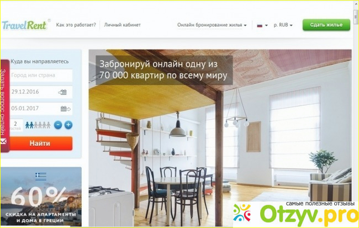Click the orange 'Найти' search button
The width and height of the screenshot is (359, 228).
pos(40,144)
